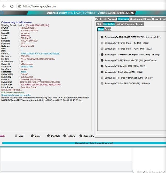Click the LockState value locked
Image resolution: width=166 pixels, height=173 pixels.
point(24,69)
